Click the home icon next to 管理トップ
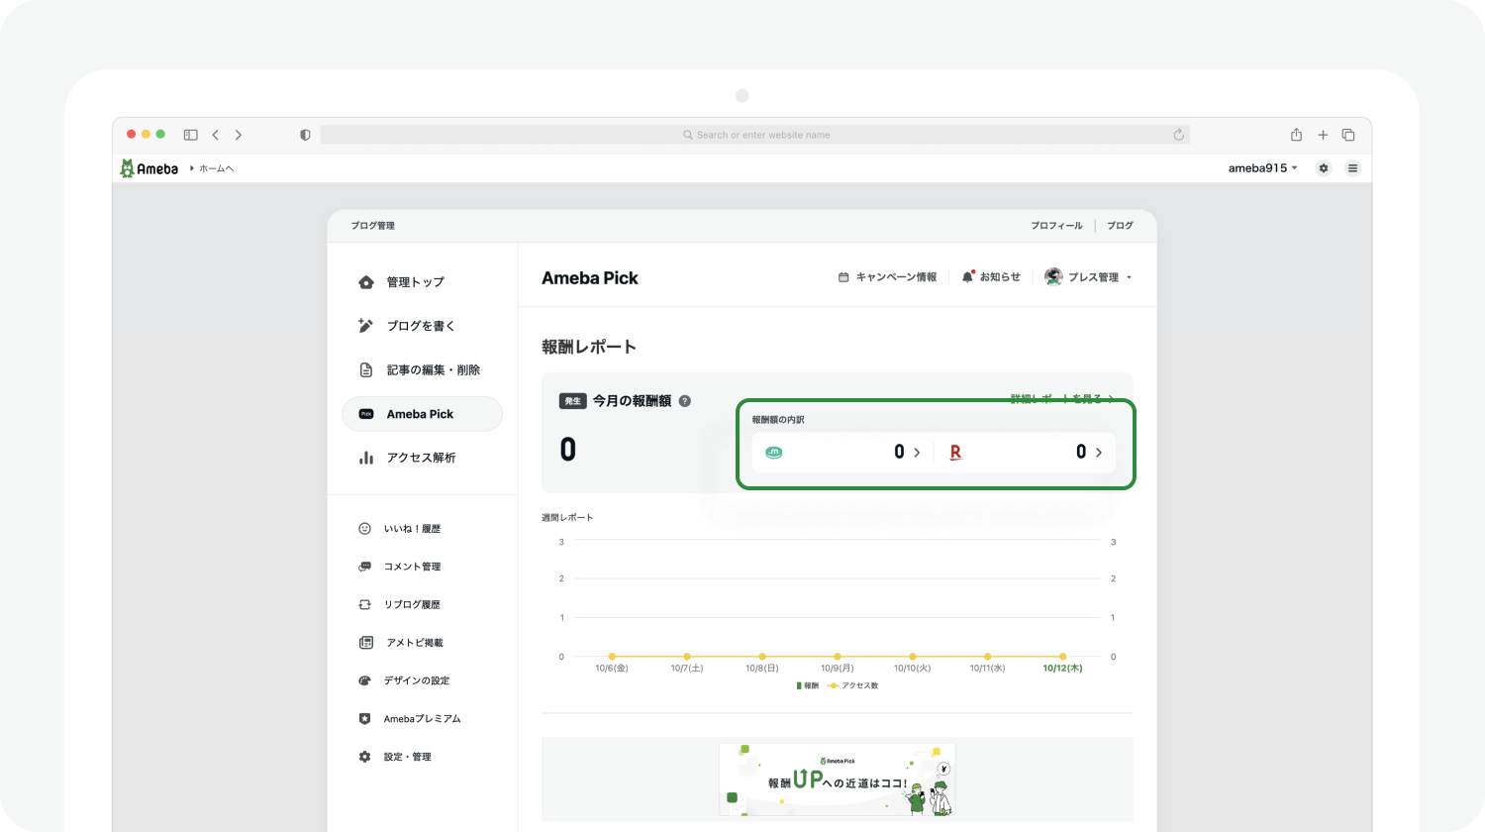1485x832 pixels. coord(366,282)
